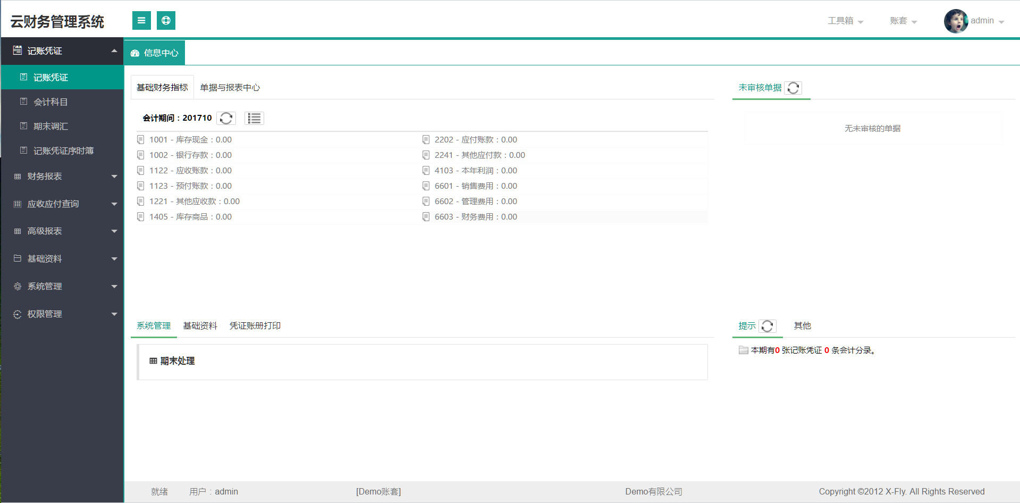Select the lower 系统管理 tab
The height and width of the screenshot is (503, 1020).
[154, 326]
